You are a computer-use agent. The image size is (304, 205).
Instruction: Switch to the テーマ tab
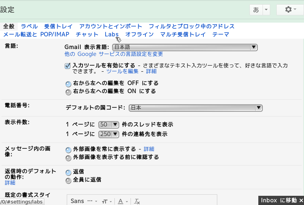click(221, 34)
